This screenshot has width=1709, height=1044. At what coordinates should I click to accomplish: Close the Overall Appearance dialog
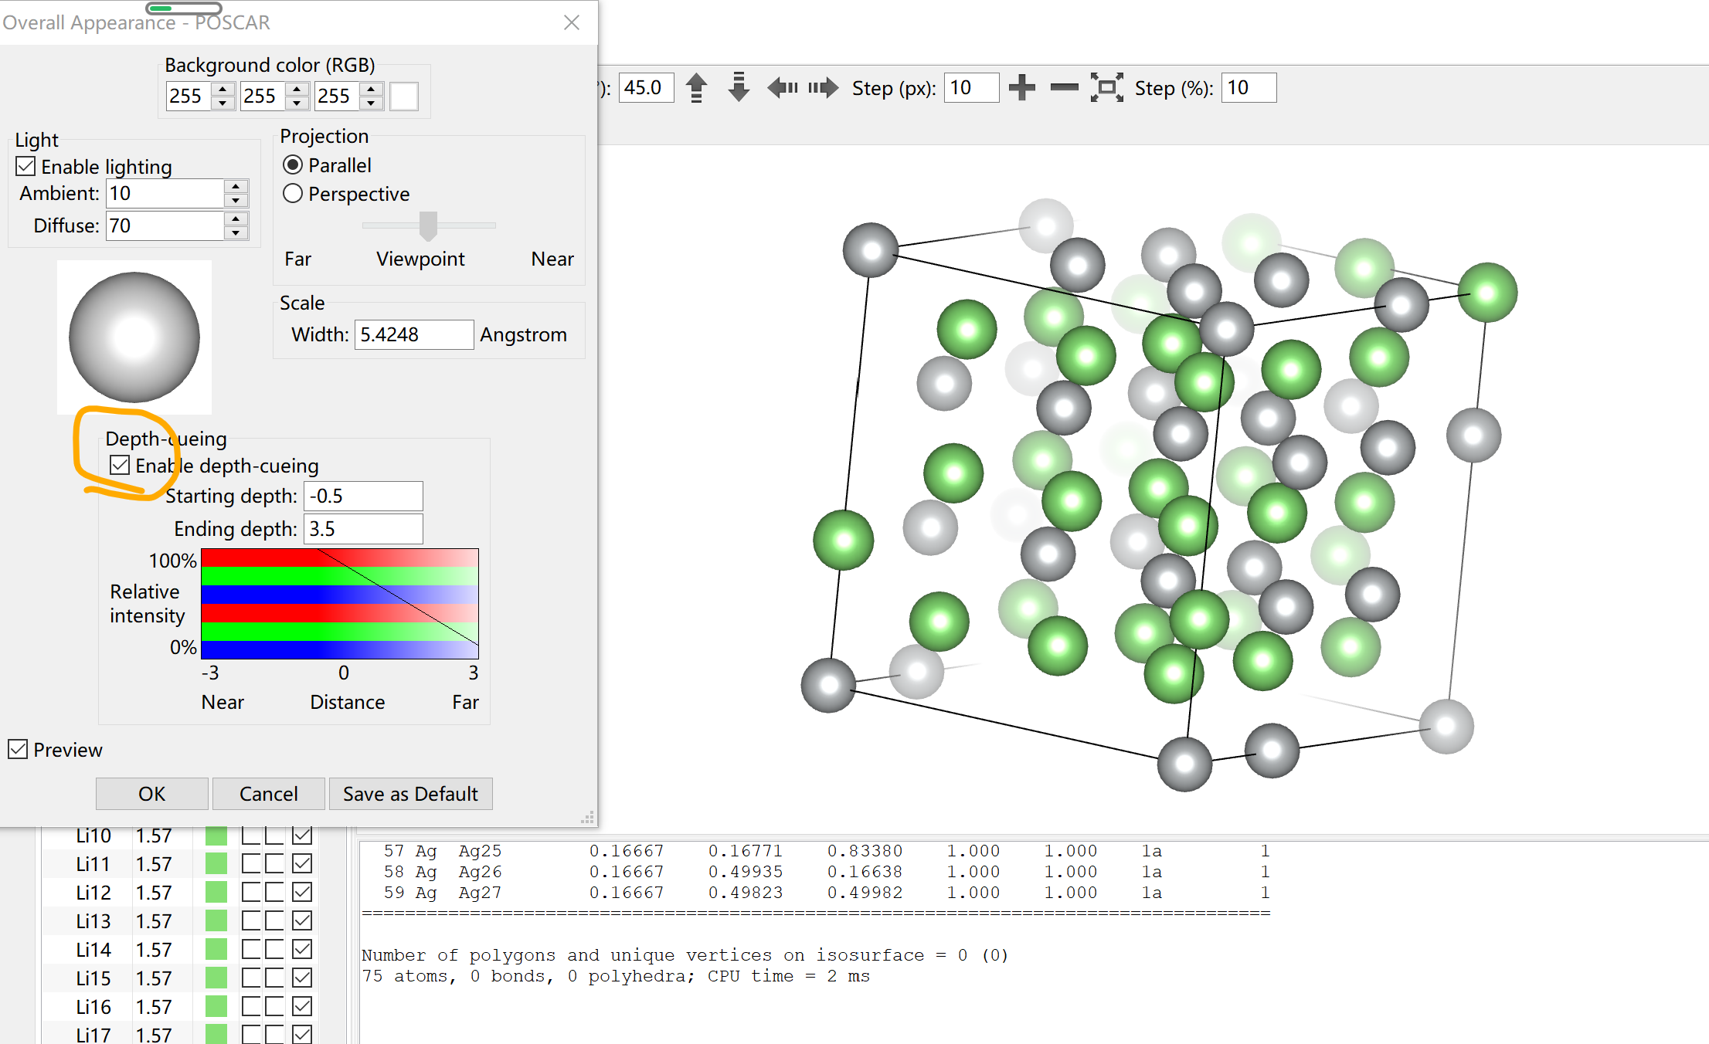(x=572, y=22)
